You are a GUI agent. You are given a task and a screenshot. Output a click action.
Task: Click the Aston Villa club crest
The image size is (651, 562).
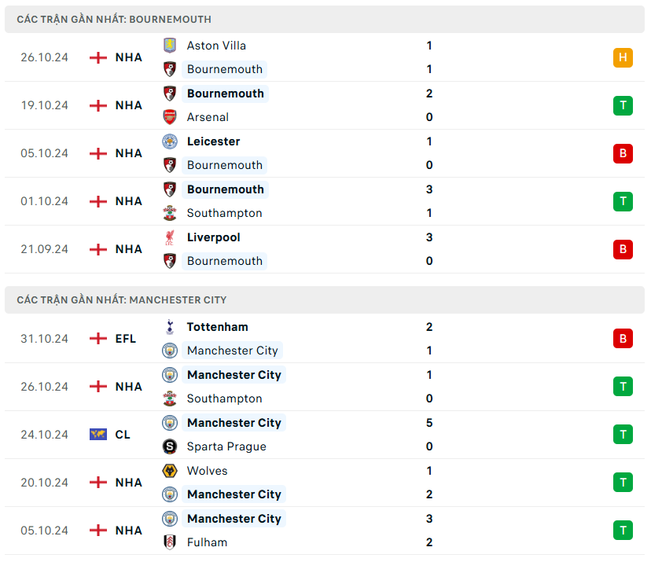pyautogui.click(x=170, y=46)
